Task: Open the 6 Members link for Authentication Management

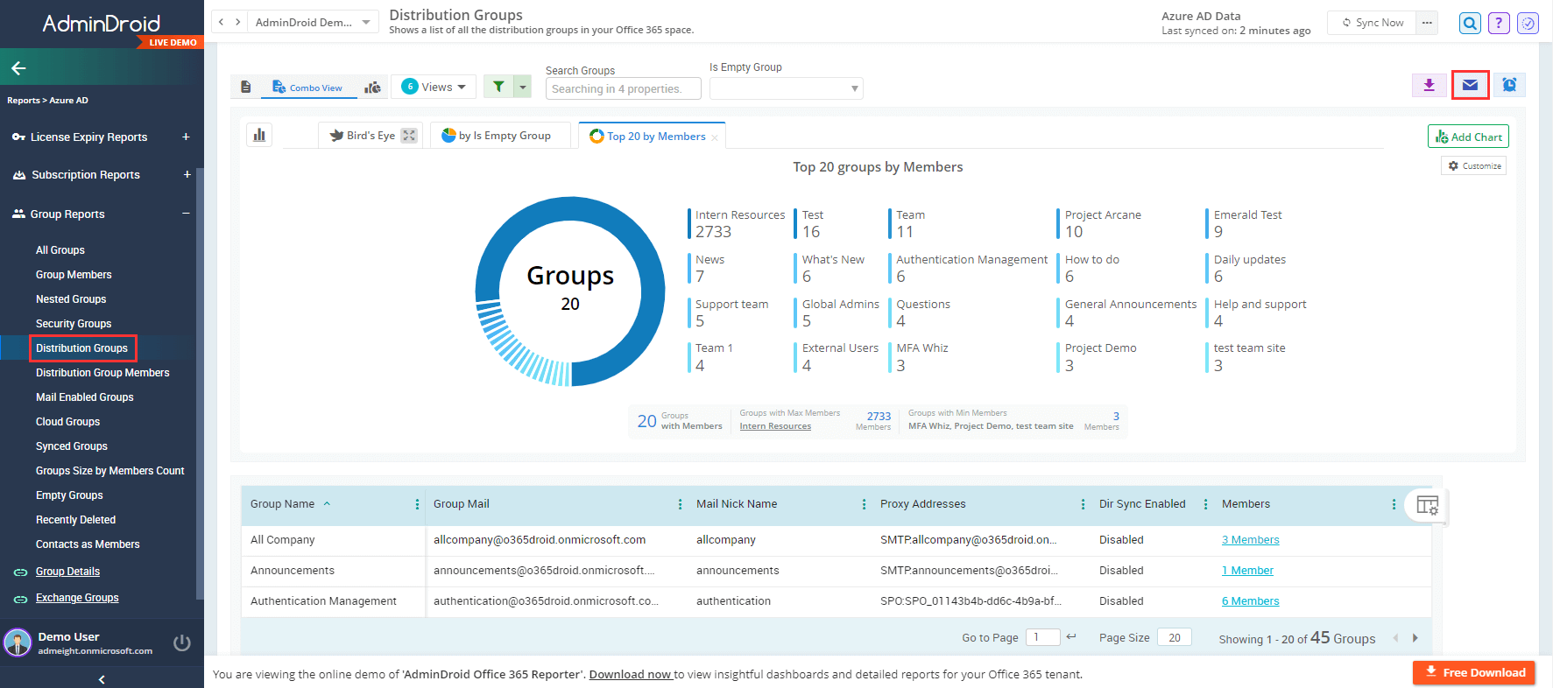Action: (1250, 601)
